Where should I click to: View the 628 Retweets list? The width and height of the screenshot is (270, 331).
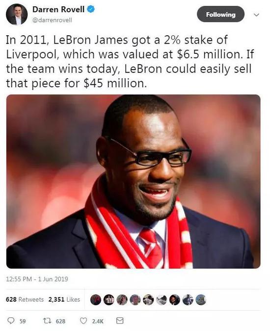[25, 299]
